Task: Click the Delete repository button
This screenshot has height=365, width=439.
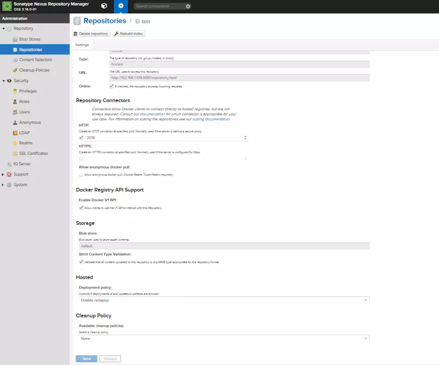Action: 91,34
